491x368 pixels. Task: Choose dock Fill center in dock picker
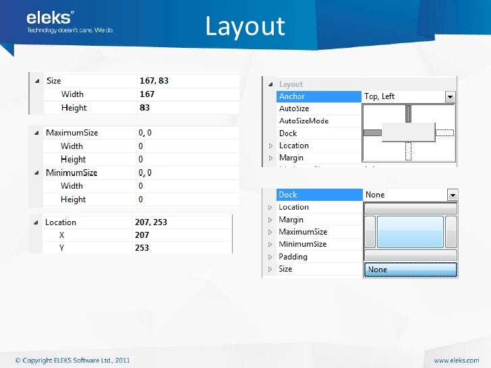[x=410, y=232]
